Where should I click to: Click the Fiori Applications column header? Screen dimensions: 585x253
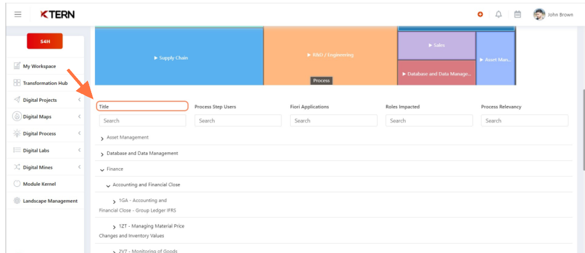tap(310, 107)
